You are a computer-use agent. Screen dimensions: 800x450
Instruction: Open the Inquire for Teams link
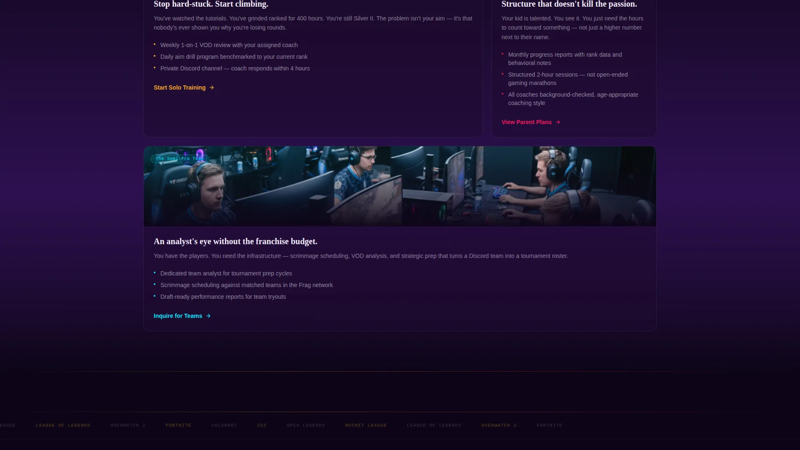[182, 316]
